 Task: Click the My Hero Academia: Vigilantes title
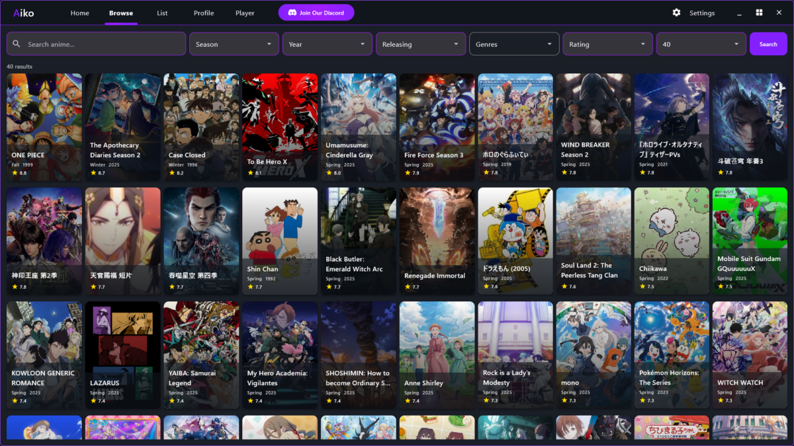277,378
